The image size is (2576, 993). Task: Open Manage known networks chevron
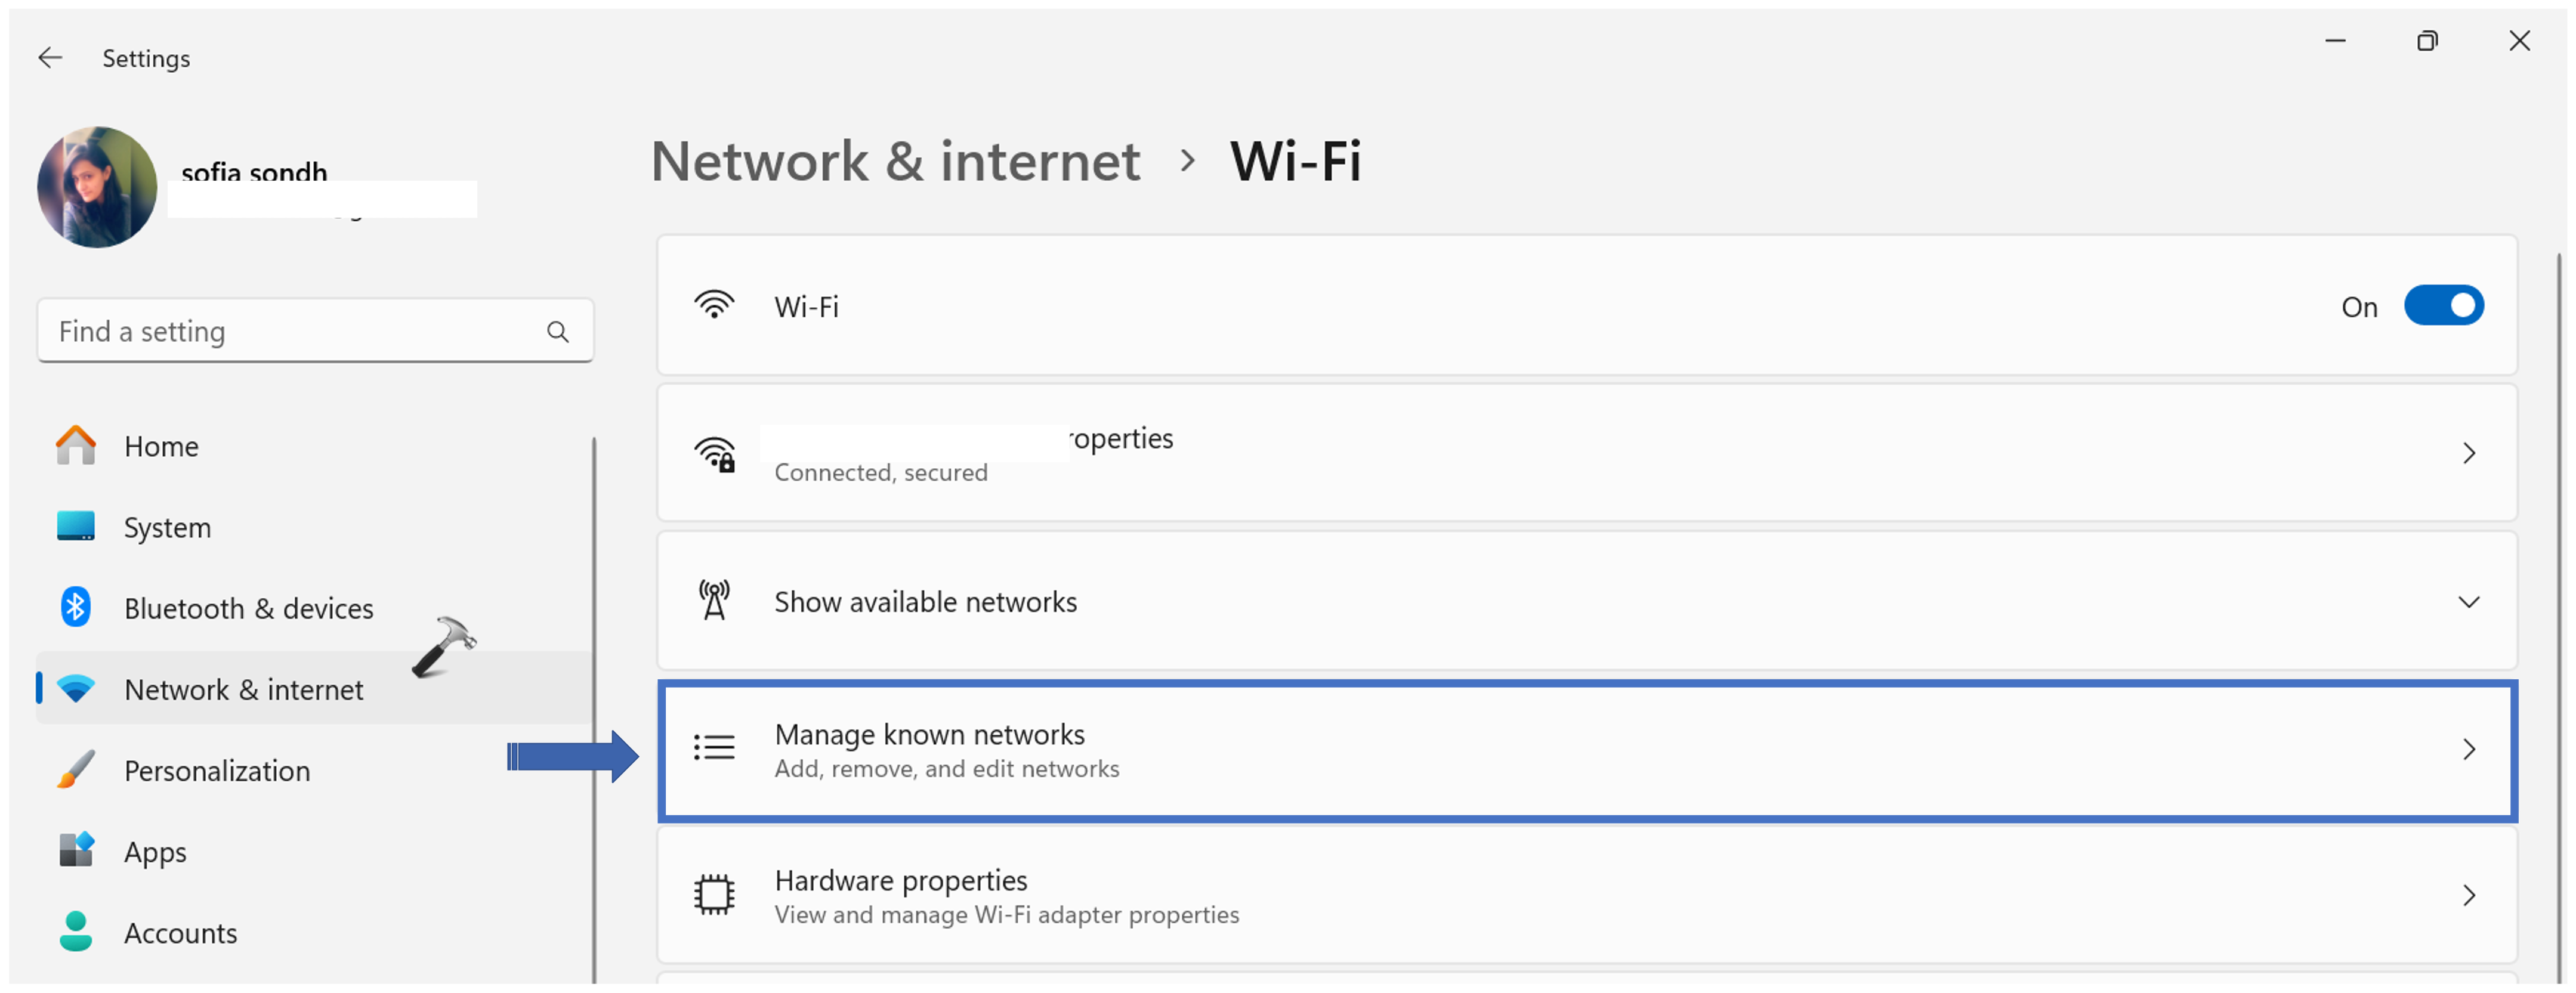tap(2468, 750)
